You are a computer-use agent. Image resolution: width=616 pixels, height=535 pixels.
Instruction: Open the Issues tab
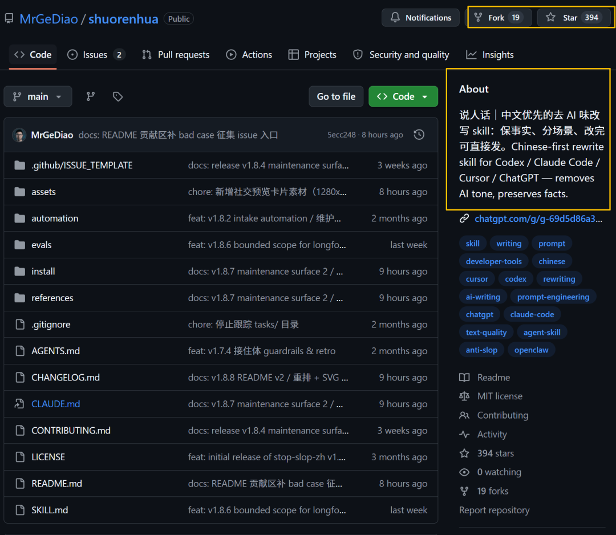[x=96, y=55]
